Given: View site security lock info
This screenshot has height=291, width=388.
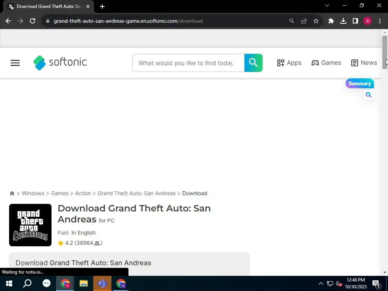Looking at the screenshot, I should (48, 21).
